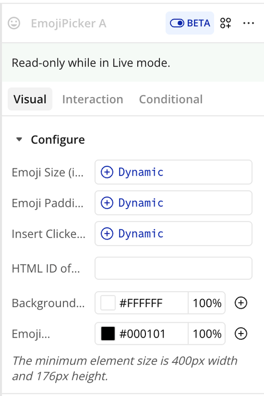Click Dynamic text in Emoji Size field
Image resolution: width=264 pixels, height=396 pixels.
coord(141,172)
